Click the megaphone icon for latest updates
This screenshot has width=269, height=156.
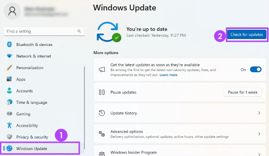pos(102,70)
